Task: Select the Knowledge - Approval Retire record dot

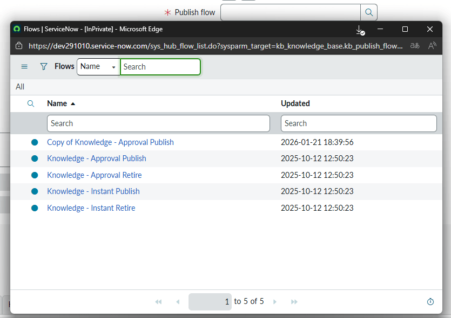Action: [35, 175]
